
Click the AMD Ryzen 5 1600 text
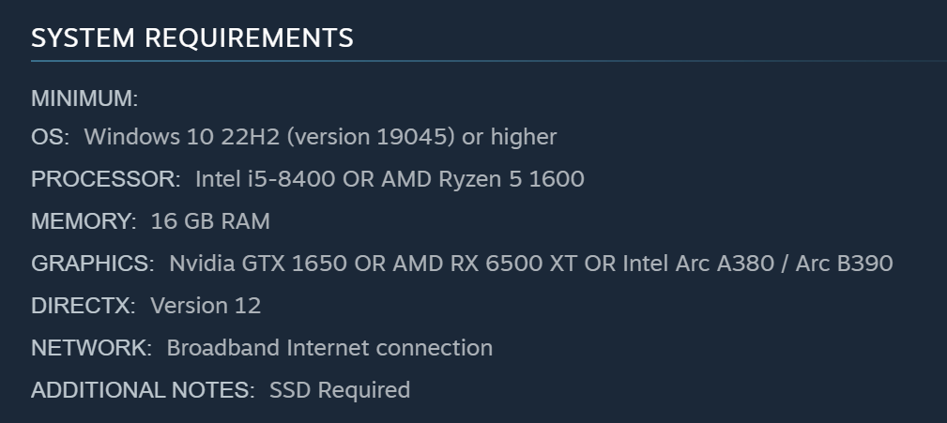pyautogui.click(x=482, y=179)
